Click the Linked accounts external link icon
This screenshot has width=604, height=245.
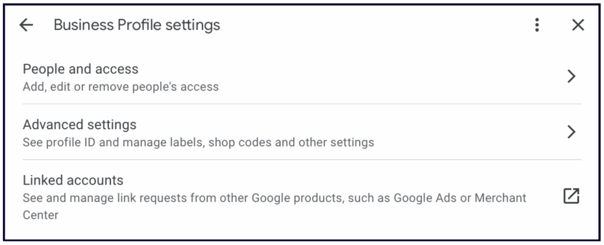pyautogui.click(x=571, y=196)
